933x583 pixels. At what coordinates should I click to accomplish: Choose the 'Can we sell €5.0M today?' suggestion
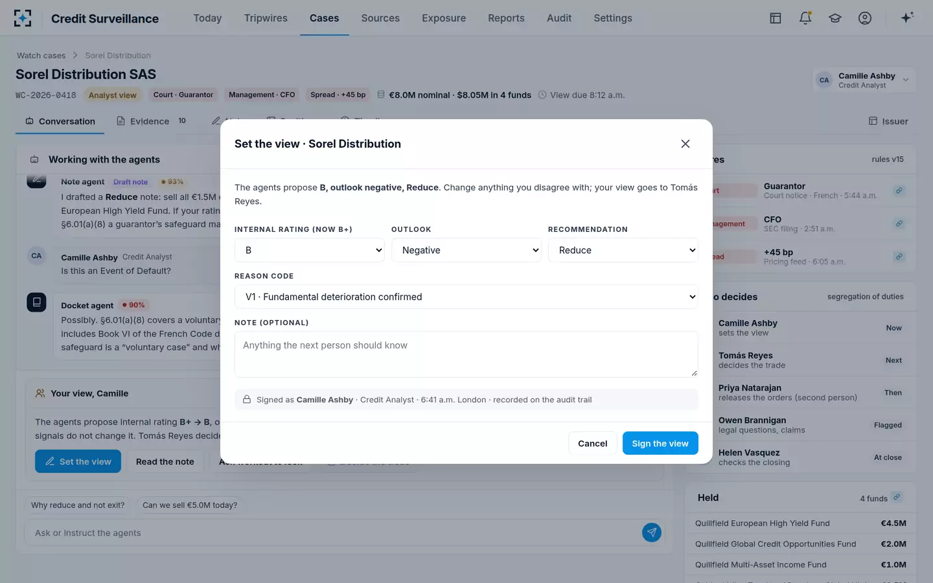[x=190, y=505]
